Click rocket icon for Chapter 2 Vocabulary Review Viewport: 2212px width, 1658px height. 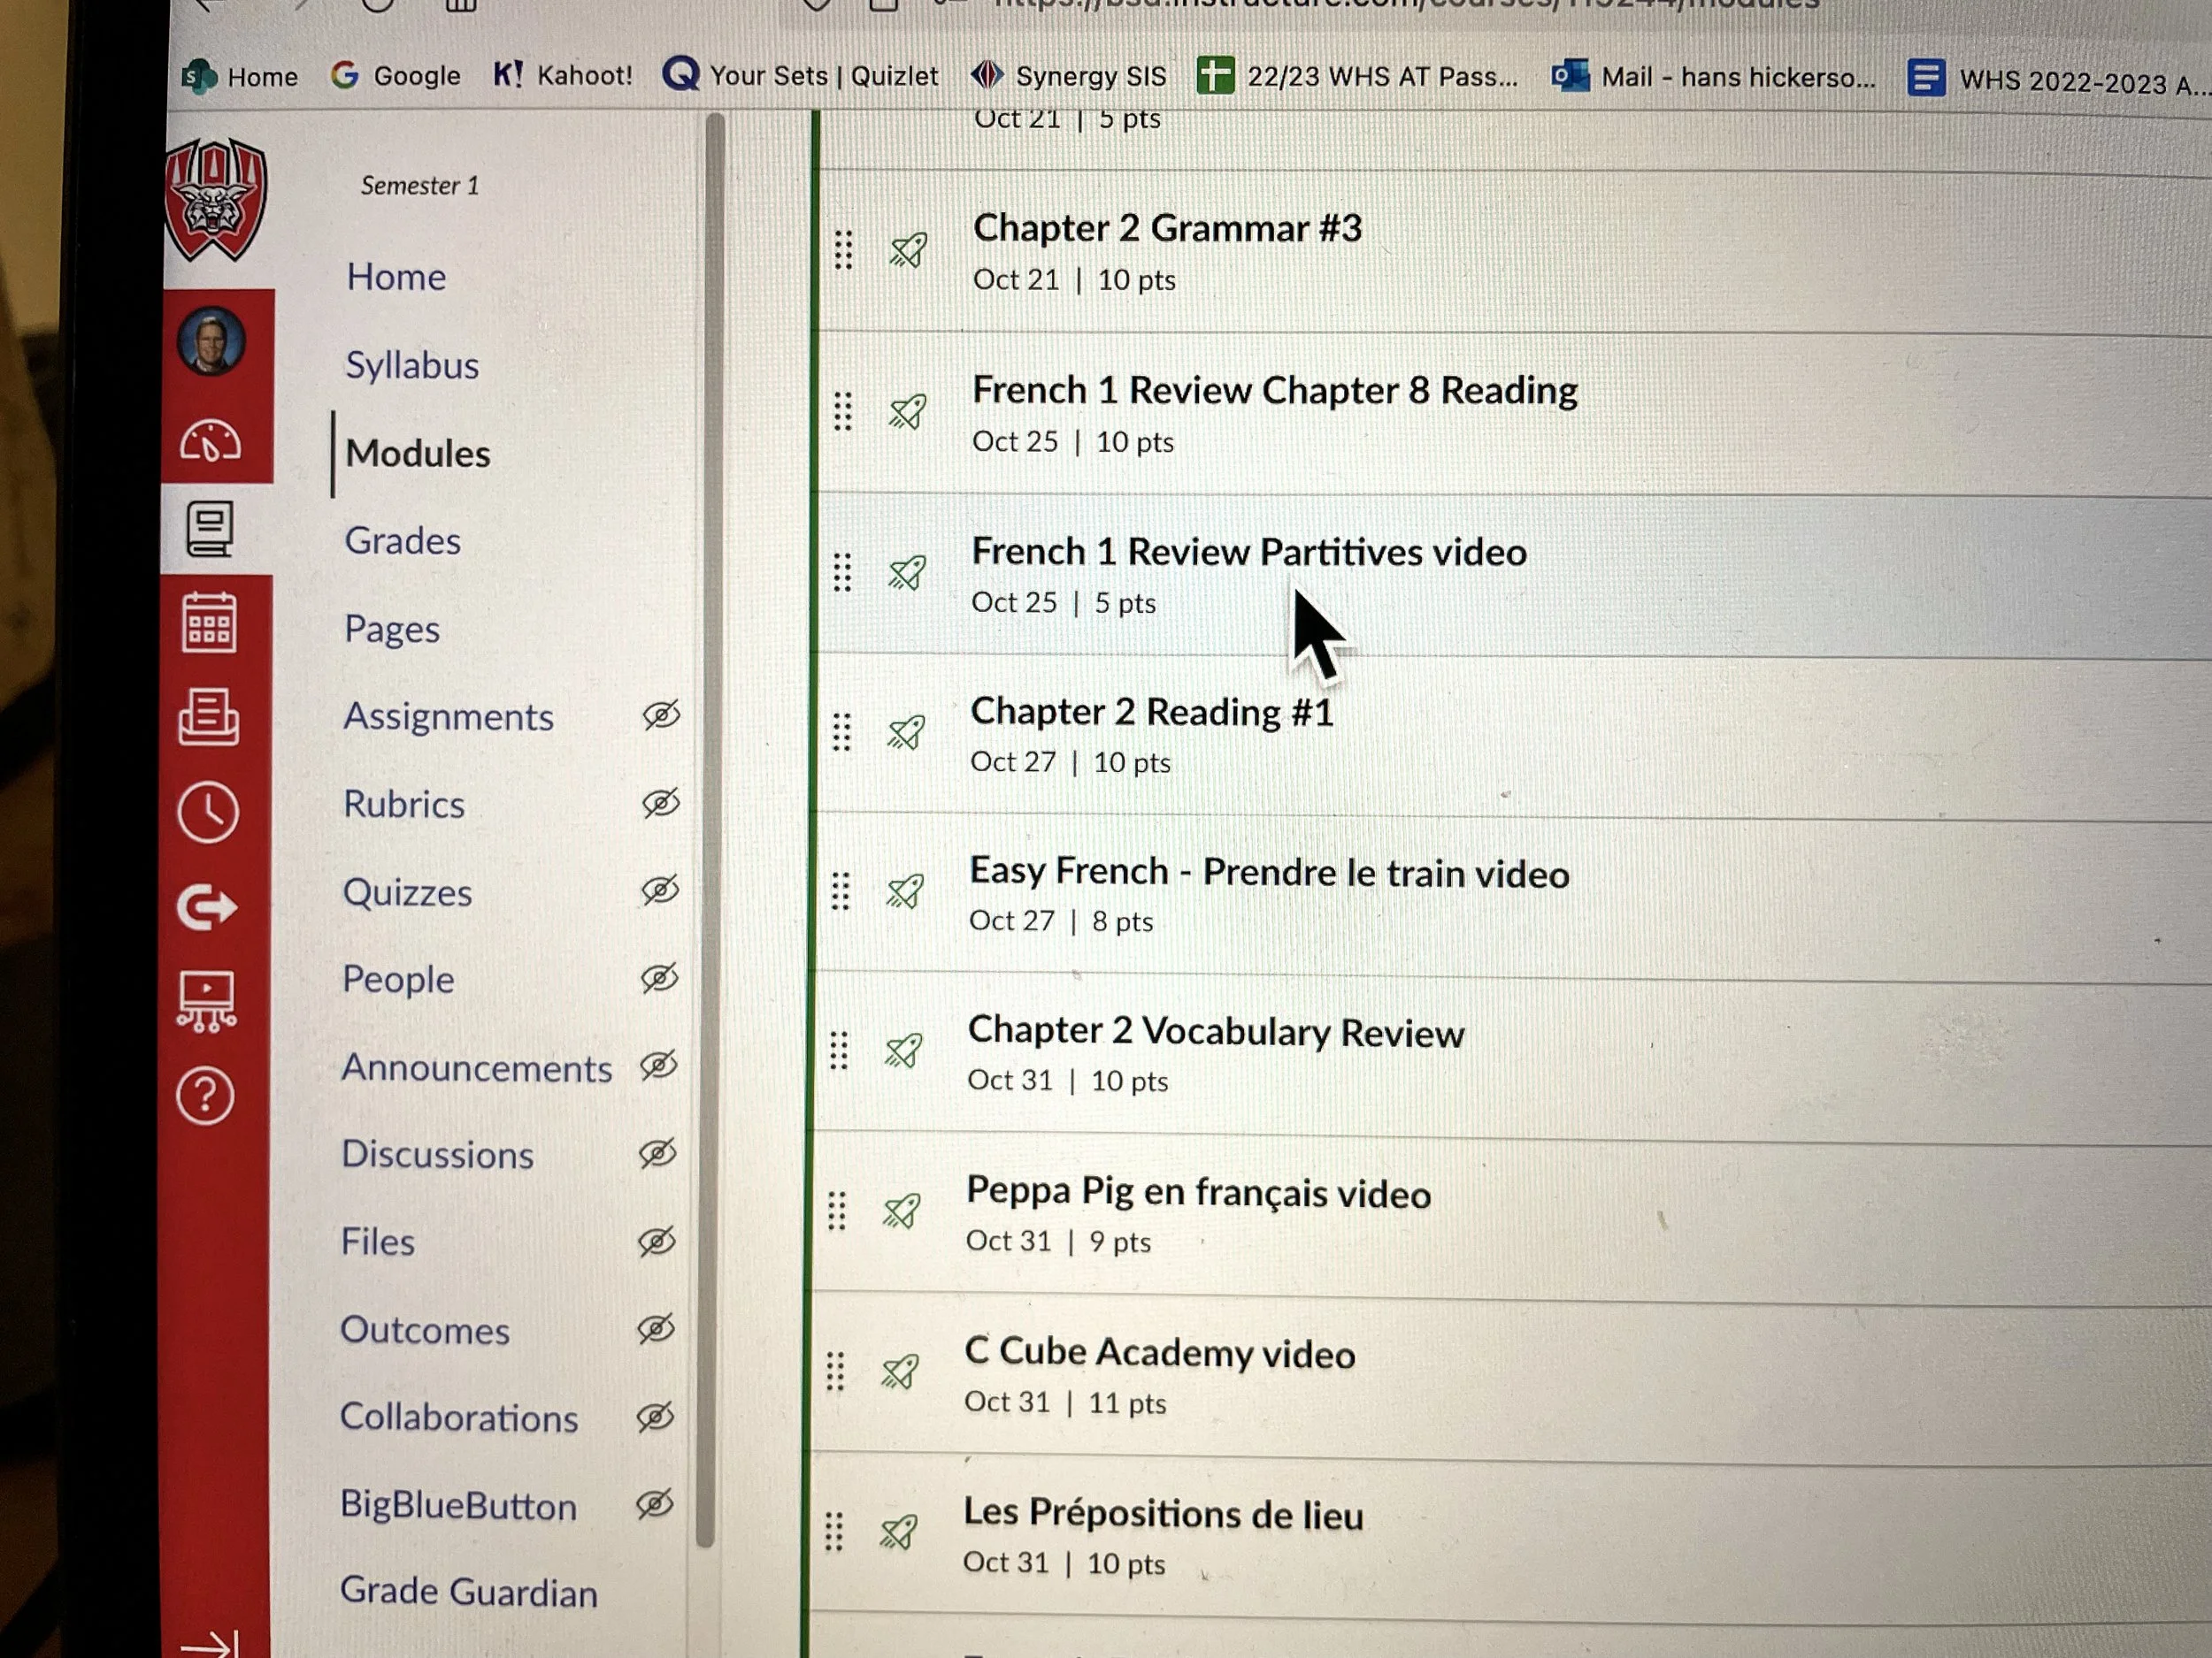tap(904, 1051)
